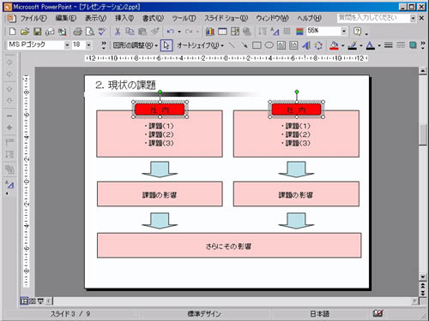Select the Line drawing tool
The image size is (429, 321).
click(x=232, y=45)
